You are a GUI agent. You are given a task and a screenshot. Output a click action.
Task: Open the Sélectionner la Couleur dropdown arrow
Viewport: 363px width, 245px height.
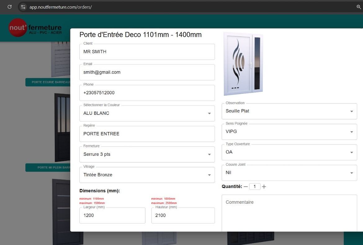pyautogui.click(x=209, y=113)
